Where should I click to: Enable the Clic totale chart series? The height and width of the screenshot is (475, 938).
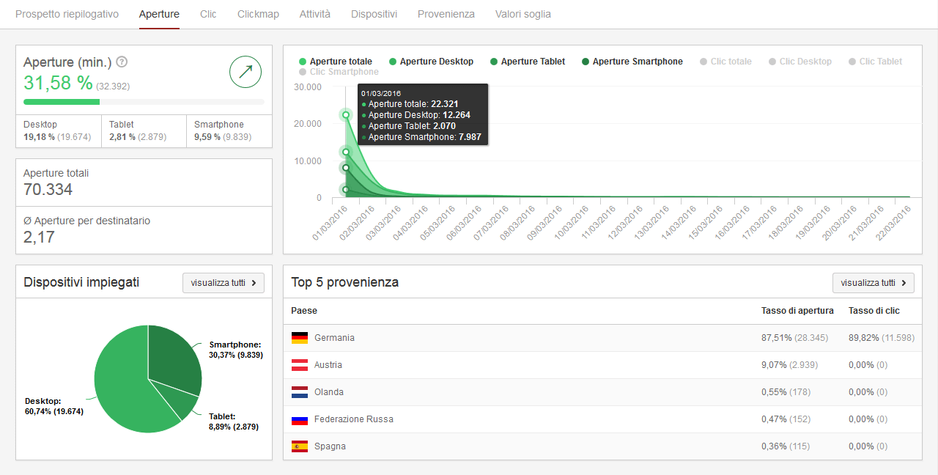pyautogui.click(x=726, y=62)
